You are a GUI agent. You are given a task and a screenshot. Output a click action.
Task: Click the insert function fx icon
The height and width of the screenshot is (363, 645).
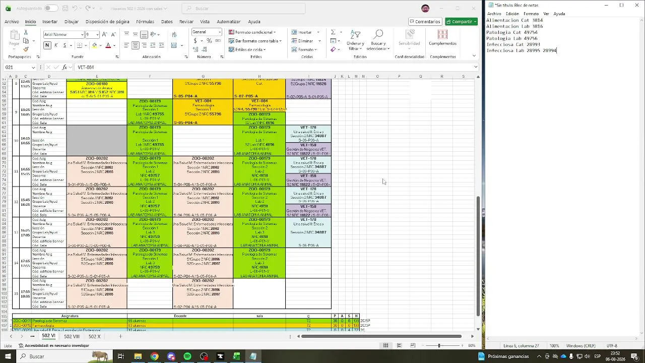coord(64,67)
